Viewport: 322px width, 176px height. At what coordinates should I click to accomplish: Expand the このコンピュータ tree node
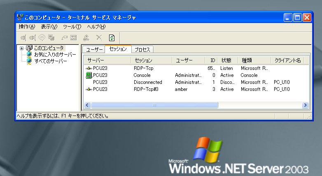point(21,49)
